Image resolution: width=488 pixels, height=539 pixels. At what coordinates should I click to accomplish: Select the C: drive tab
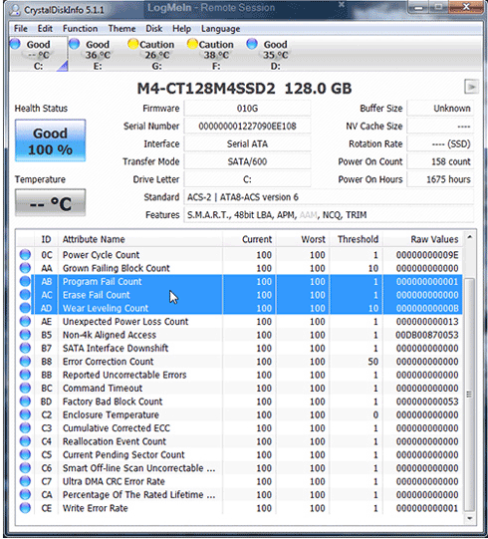point(39,55)
